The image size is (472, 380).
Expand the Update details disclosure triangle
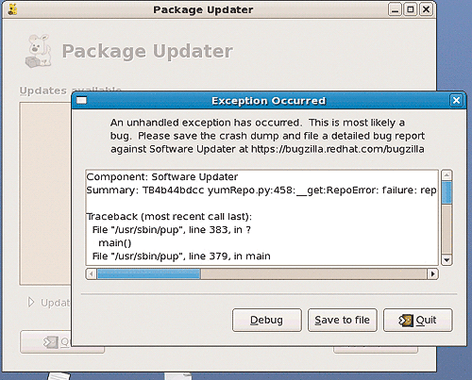31,303
